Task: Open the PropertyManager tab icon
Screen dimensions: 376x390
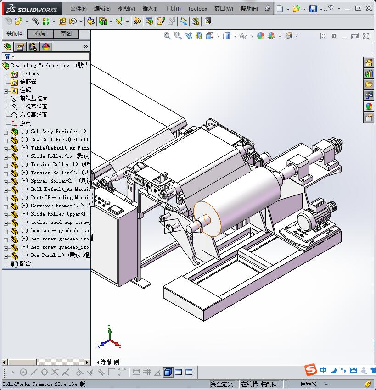Action: pos(20,47)
